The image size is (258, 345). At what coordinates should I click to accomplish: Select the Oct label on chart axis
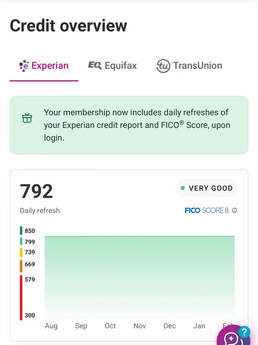[x=110, y=326]
